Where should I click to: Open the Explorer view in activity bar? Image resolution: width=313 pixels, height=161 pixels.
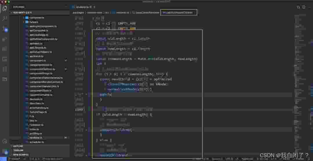coord(5,8)
